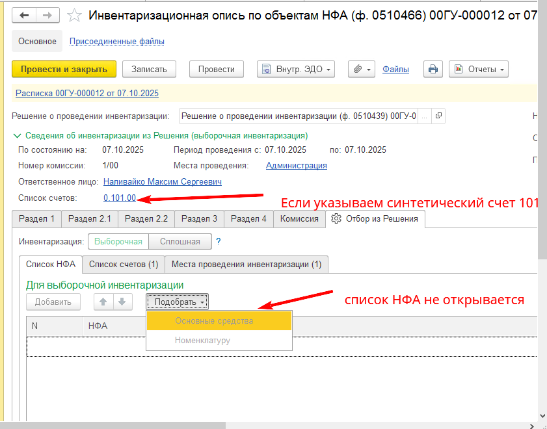This screenshot has height=429, width=547.
Task: Select the Выборочная inventory mode
Action: (118, 241)
